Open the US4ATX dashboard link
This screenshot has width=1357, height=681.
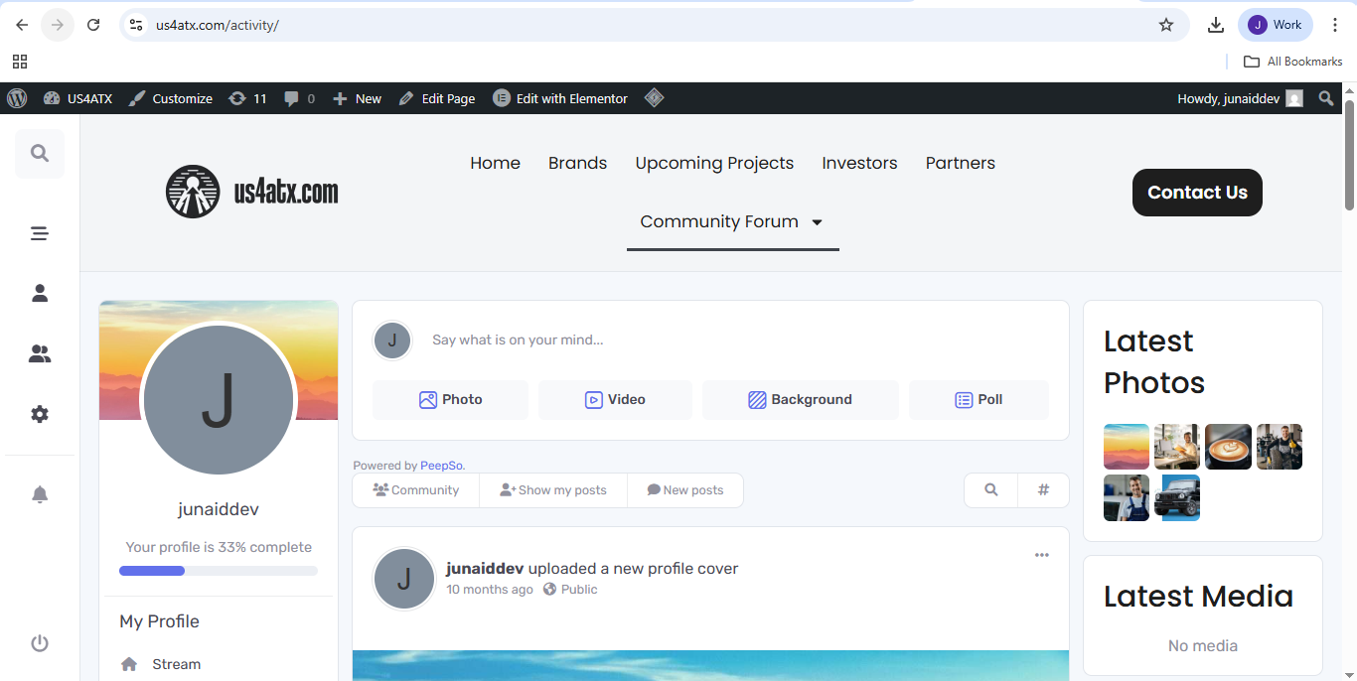[77, 98]
